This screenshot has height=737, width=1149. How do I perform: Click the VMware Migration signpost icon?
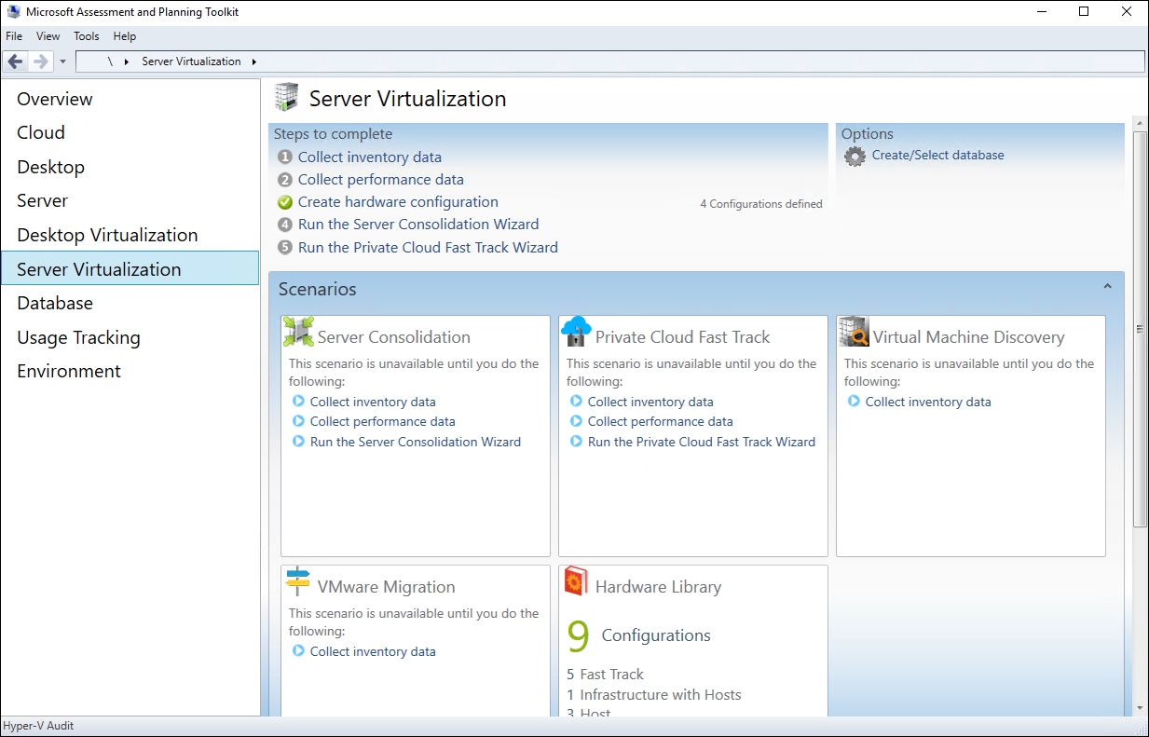298,581
